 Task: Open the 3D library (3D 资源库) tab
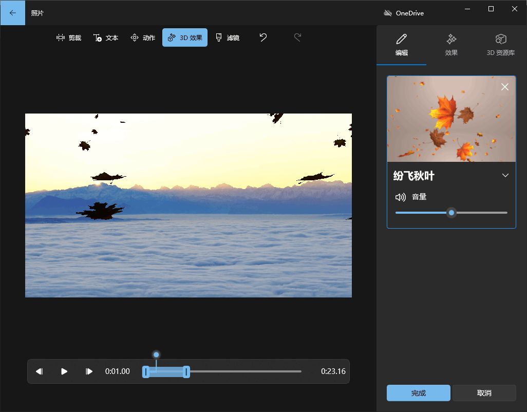501,45
